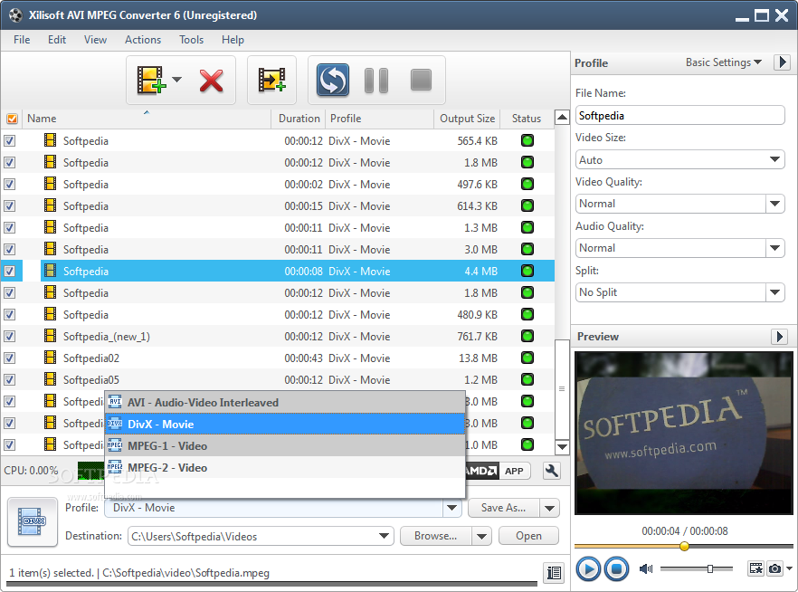The image size is (798, 592).
Task: Toggle checkbox for Softpedia_(new_1)
Action: pos(10,337)
